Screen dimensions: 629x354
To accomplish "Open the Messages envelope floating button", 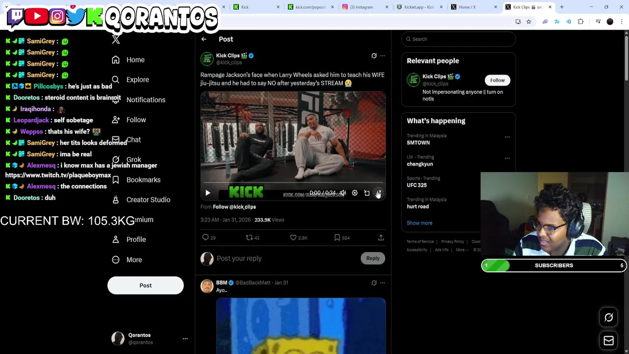I will pos(608,341).
